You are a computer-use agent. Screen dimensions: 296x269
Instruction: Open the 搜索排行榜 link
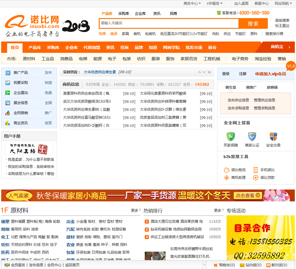point(274,34)
